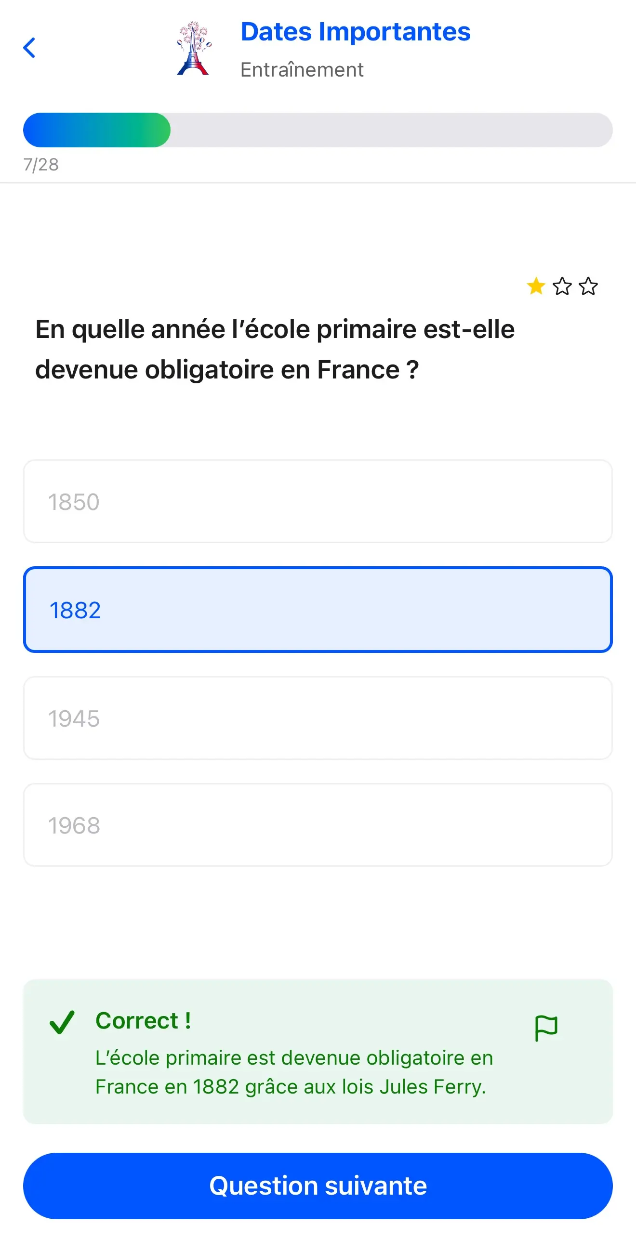Select the answer 1850

point(318,501)
